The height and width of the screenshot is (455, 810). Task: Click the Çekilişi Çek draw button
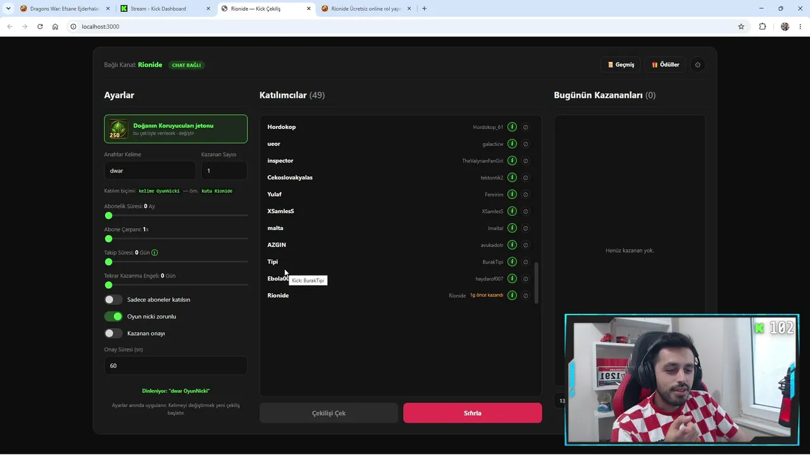pyautogui.click(x=328, y=413)
